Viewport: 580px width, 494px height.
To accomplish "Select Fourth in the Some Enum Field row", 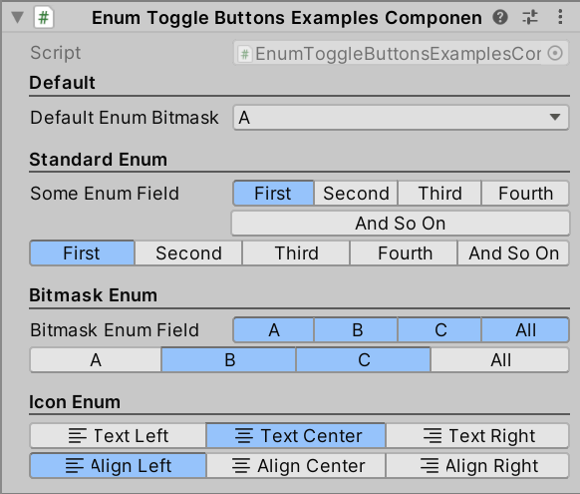I will pyautogui.click(x=525, y=193).
